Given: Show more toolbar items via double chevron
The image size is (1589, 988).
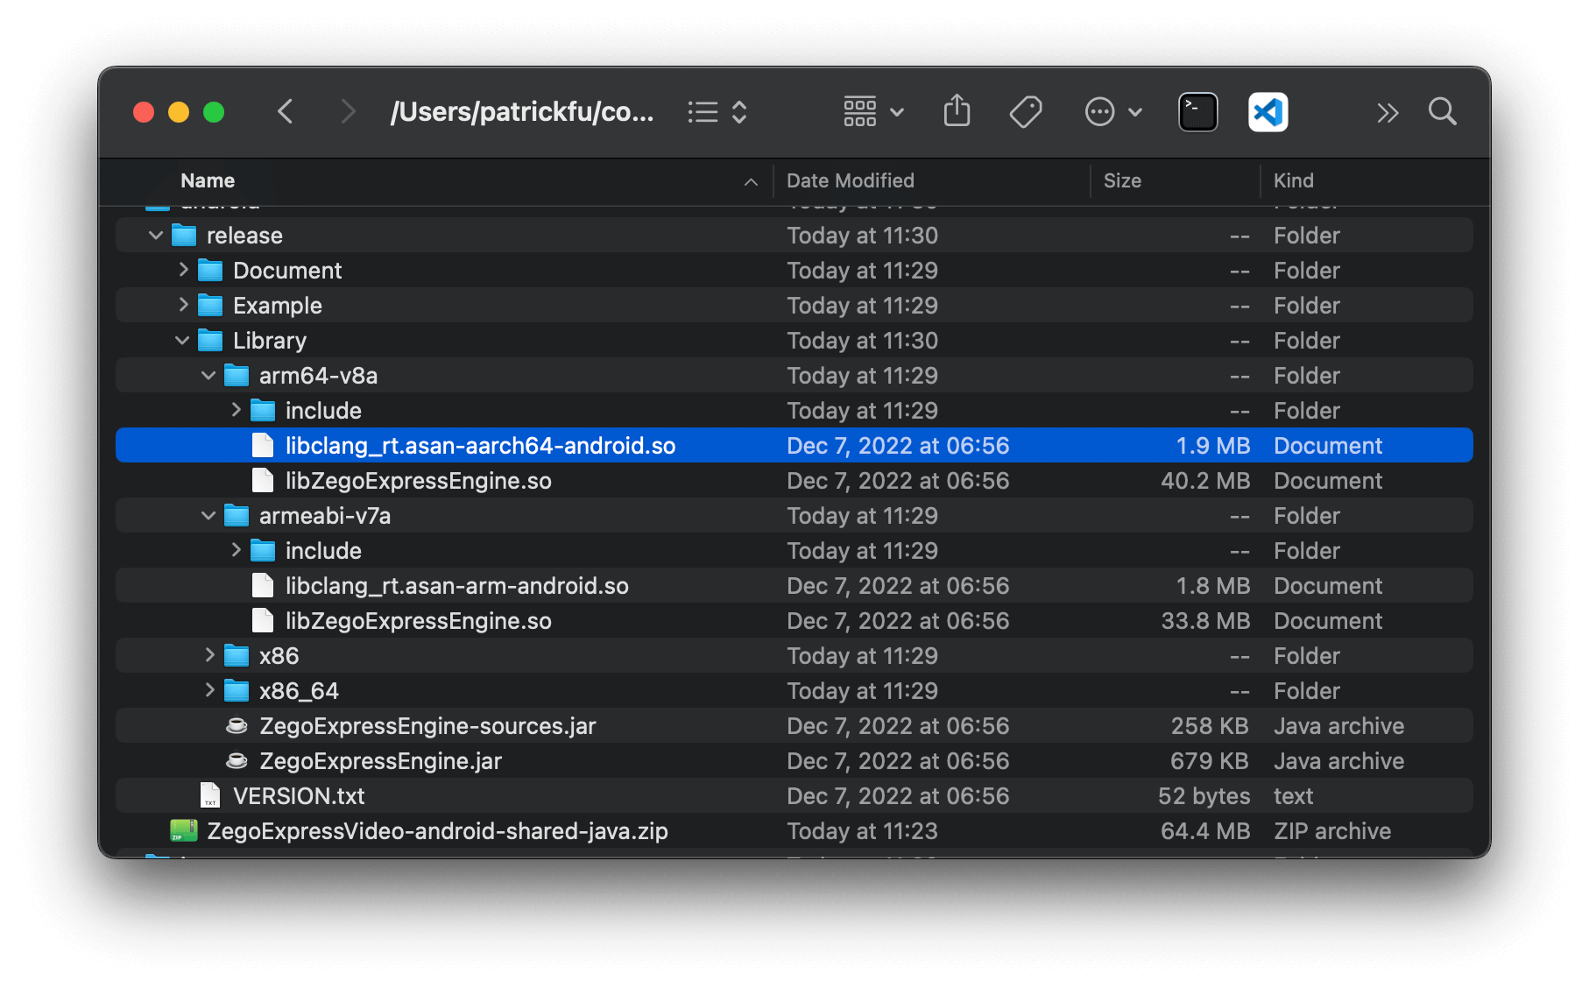Looking at the screenshot, I should point(1387,113).
